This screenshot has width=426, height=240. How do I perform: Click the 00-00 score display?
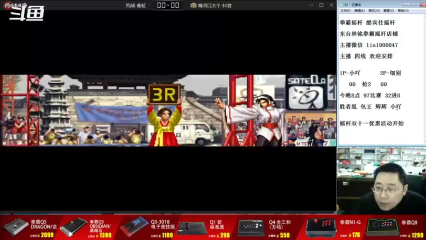[x=168, y=5]
